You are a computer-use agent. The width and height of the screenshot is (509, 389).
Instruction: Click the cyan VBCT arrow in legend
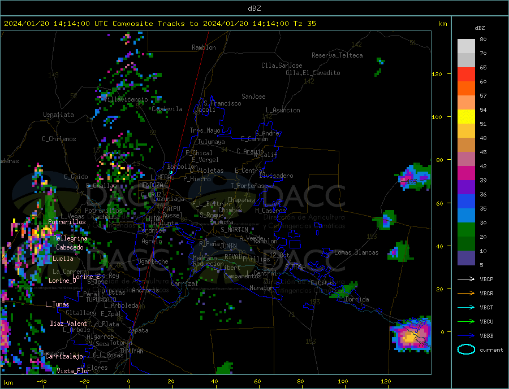[x=466, y=307]
